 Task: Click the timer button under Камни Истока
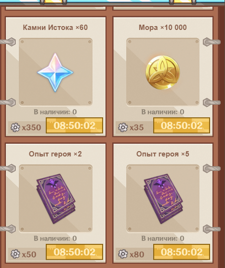point(74,126)
